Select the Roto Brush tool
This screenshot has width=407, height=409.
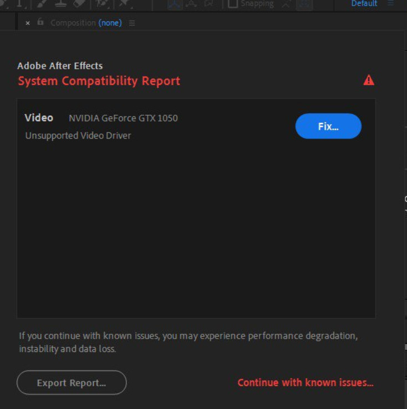[102, 4]
